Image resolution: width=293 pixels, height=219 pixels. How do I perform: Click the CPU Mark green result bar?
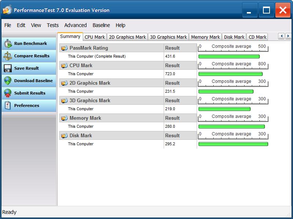[x=231, y=74]
